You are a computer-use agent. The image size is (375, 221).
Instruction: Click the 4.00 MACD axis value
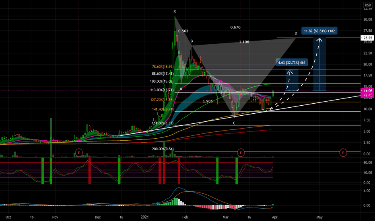click(367, 191)
